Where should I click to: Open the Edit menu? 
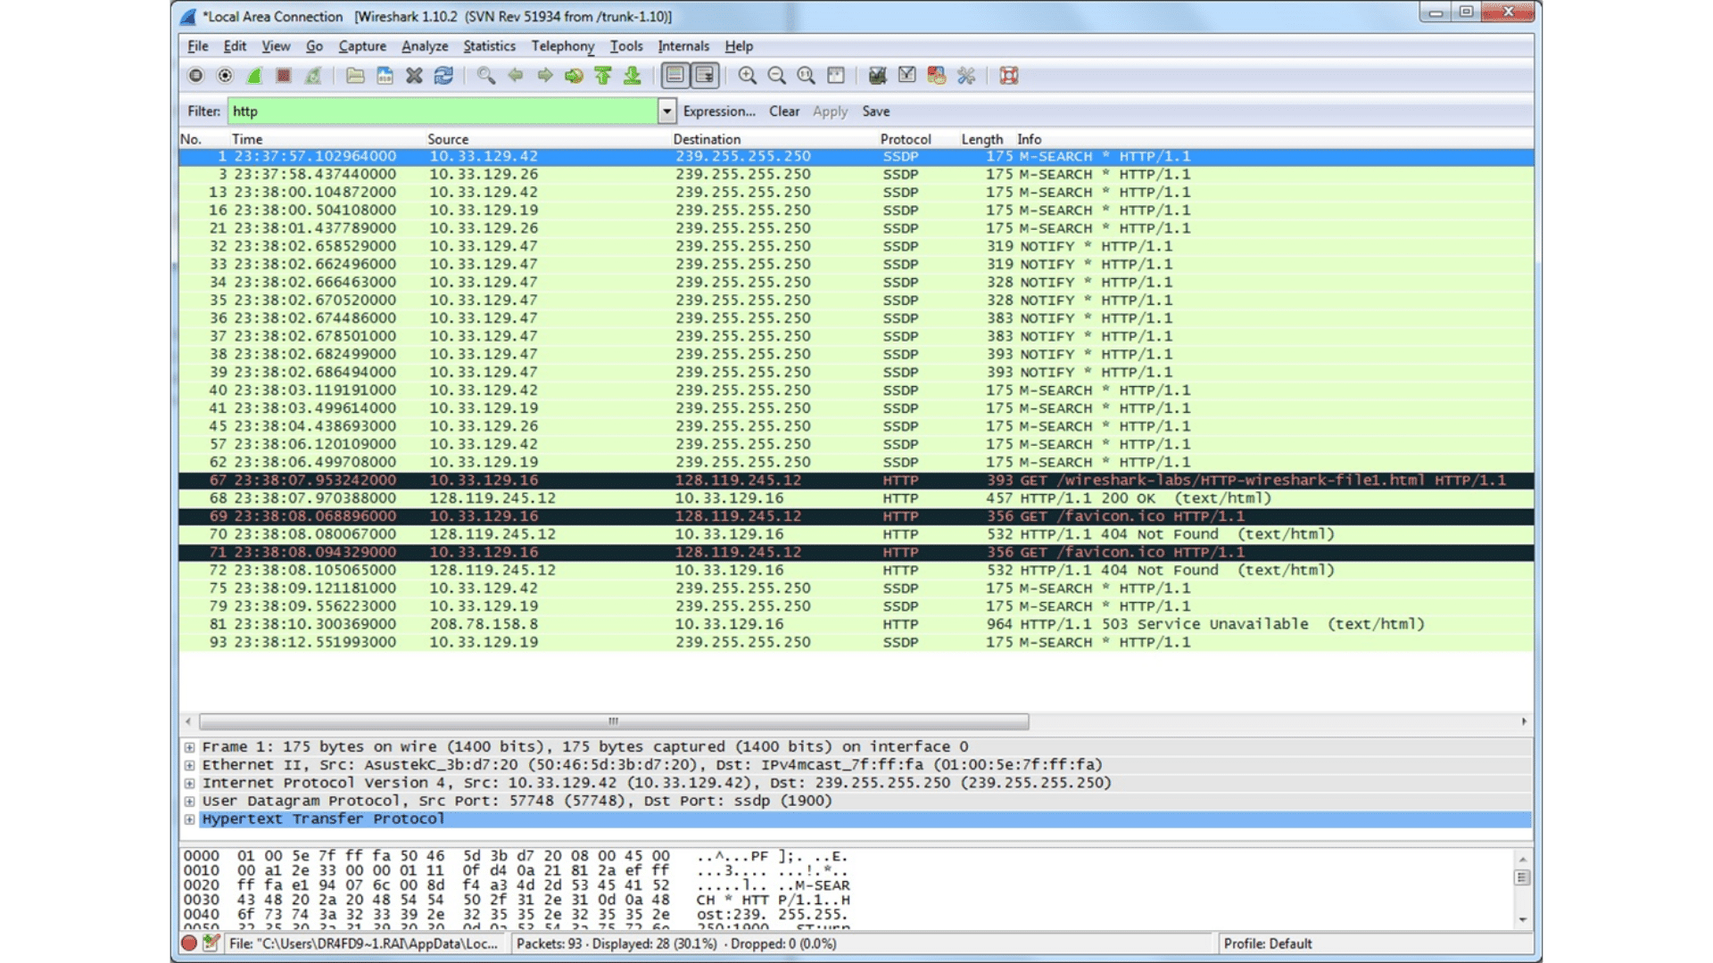click(x=235, y=46)
